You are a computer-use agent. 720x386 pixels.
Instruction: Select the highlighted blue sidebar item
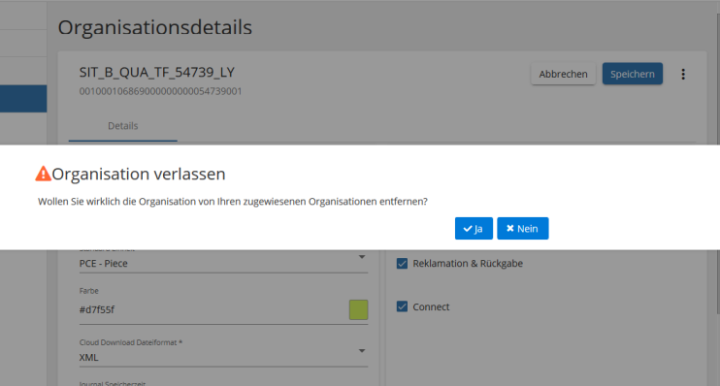click(x=23, y=99)
